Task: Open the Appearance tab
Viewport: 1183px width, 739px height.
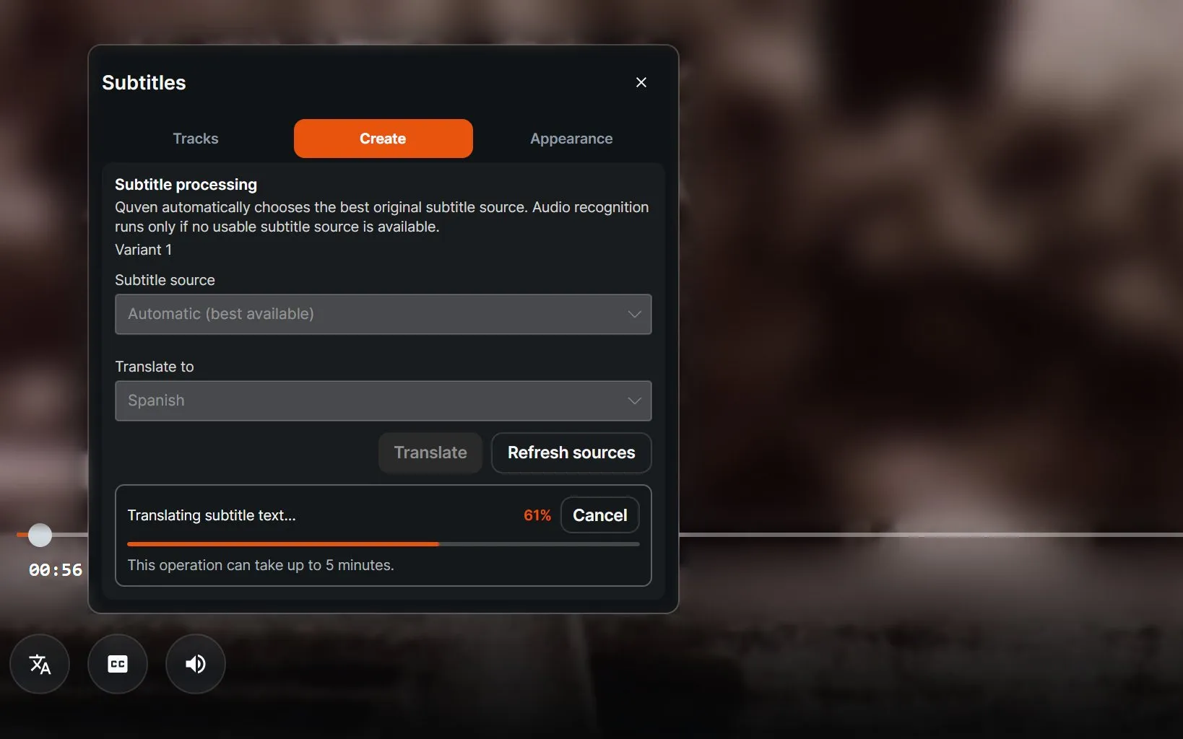Action: [x=571, y=139]
